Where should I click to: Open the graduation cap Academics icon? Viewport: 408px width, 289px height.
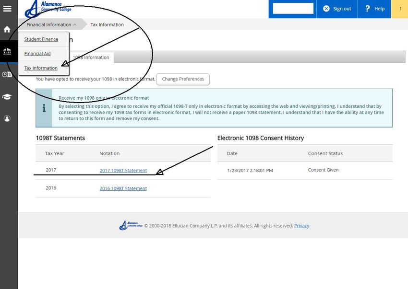7,97
